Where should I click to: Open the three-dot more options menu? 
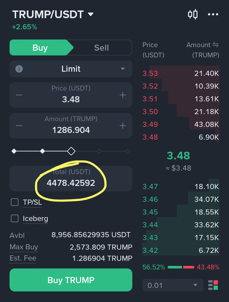(213, 14)
